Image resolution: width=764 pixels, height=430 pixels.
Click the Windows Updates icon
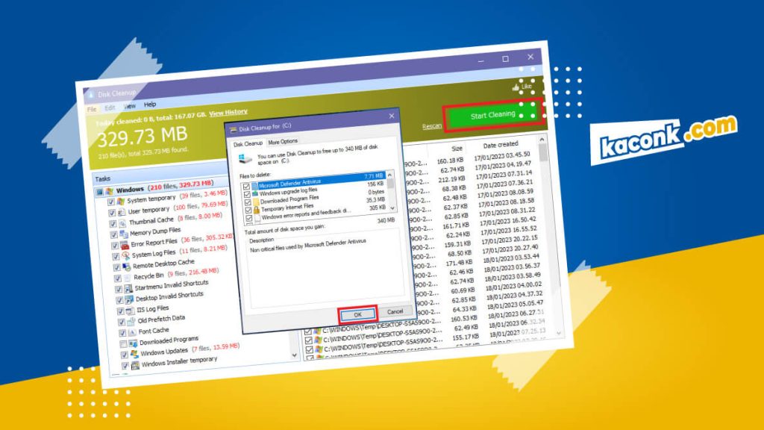(x=134, y=354)
